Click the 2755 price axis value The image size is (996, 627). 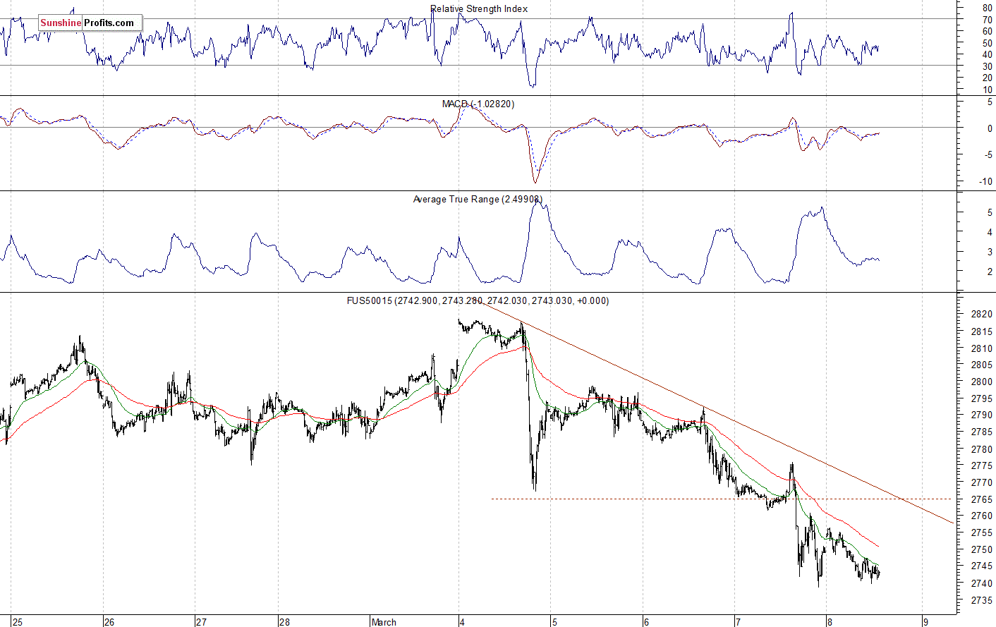click(x=981, y=533)
